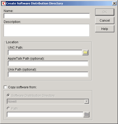Click into the Description text area
Image resolution: width=118 pixels, height=124 pixels.
pos(47,30)
